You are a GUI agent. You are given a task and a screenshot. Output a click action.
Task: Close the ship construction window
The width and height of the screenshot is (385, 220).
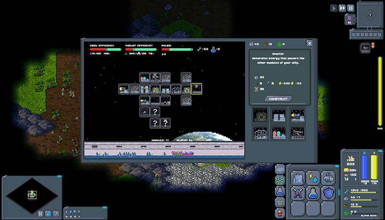pos(309,43)
